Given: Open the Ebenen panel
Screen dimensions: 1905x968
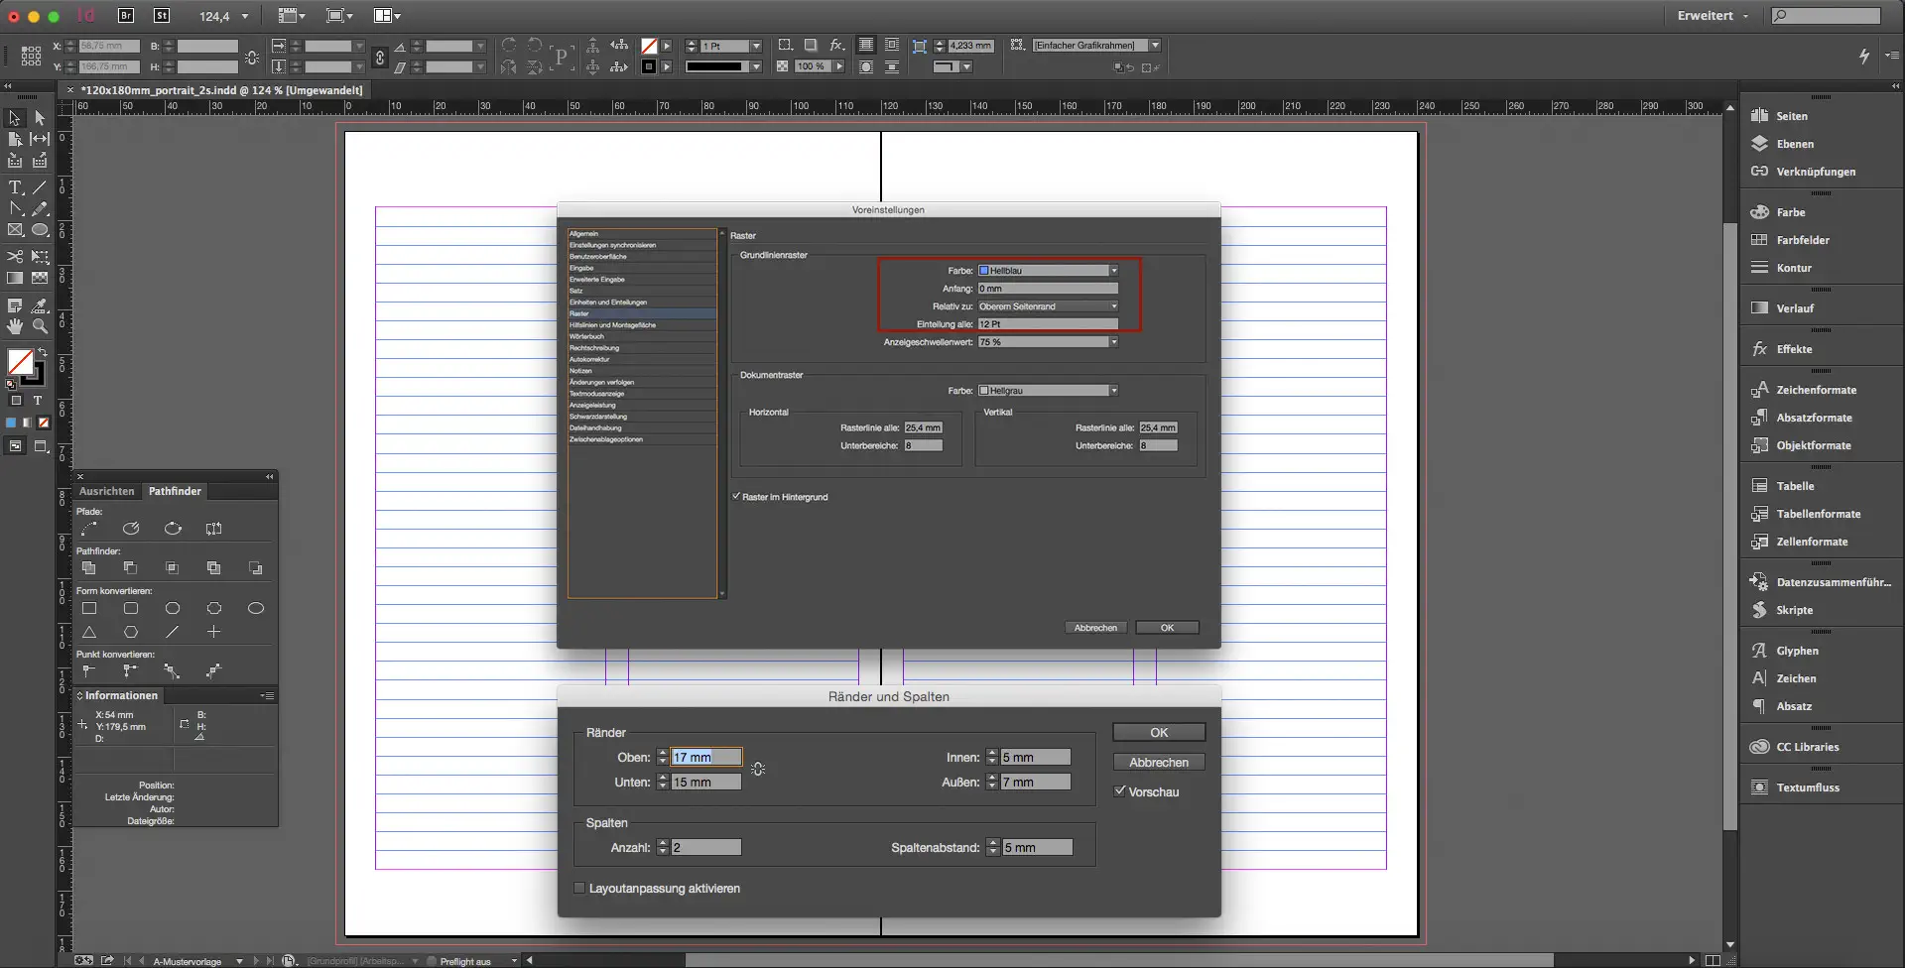Looking at the screenshot, I should coord(1794,144).
